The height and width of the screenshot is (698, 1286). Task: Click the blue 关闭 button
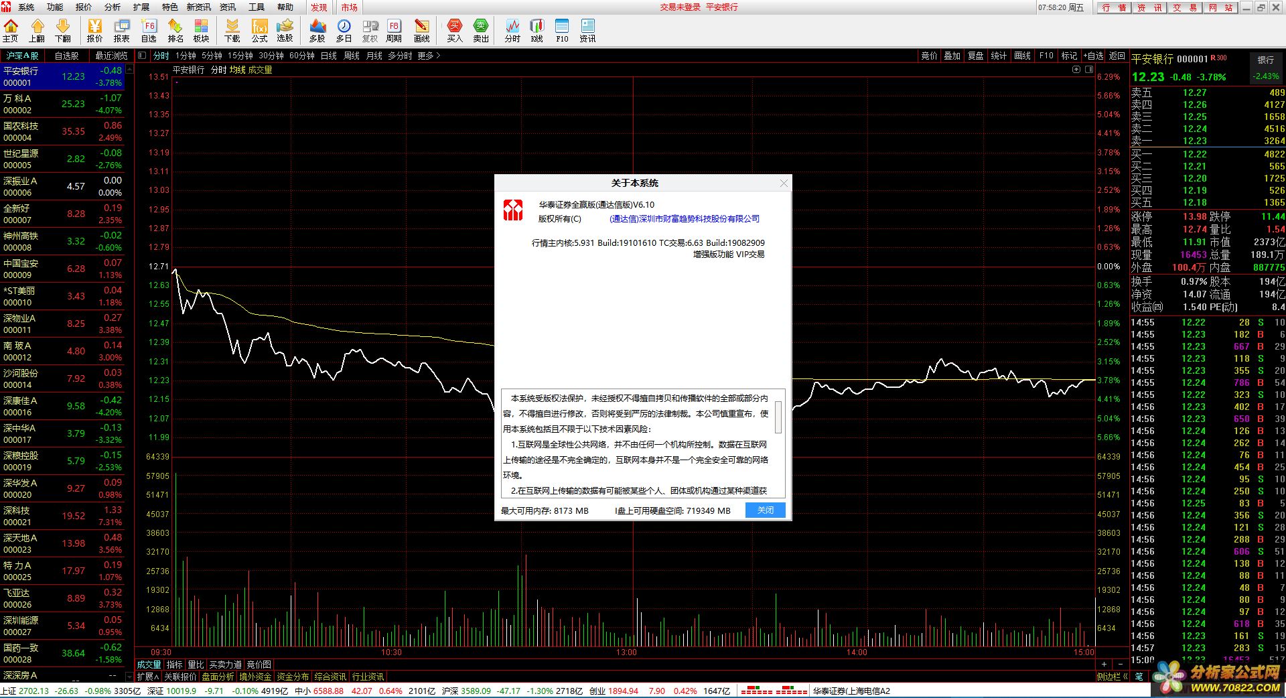coord(766,510)
